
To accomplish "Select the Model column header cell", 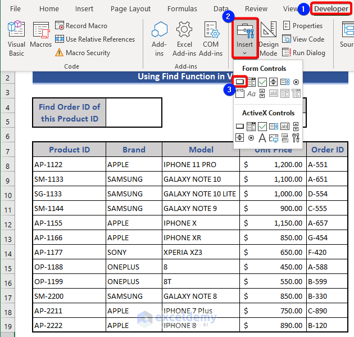I will (x=201, y=150).
